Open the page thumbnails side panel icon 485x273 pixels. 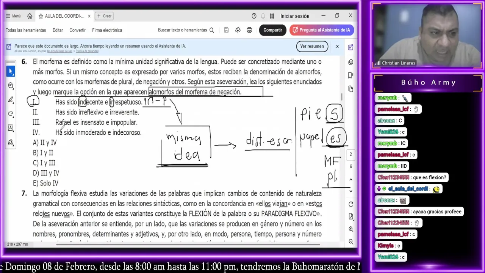[350, 89]
